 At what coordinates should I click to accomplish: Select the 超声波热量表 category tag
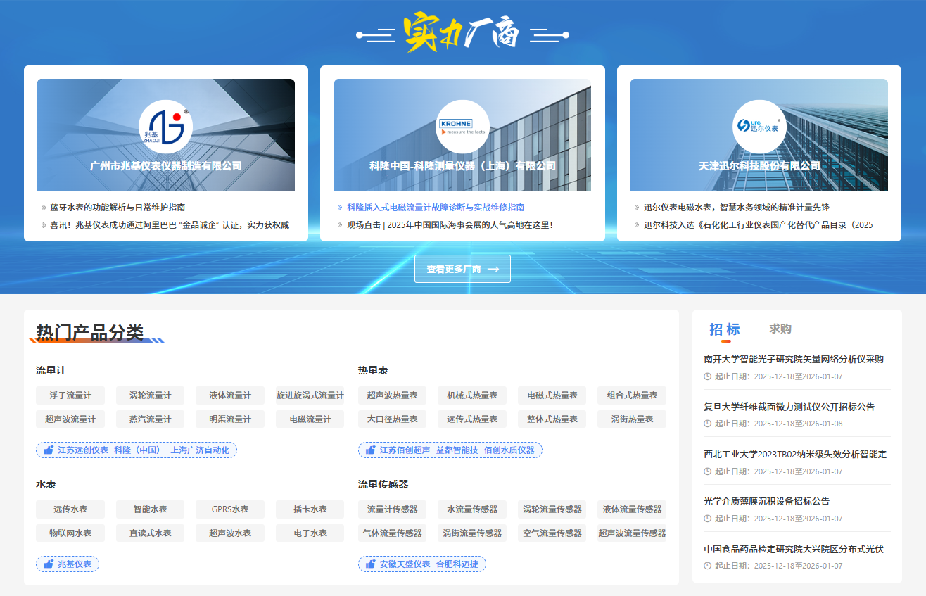point(392,395)
